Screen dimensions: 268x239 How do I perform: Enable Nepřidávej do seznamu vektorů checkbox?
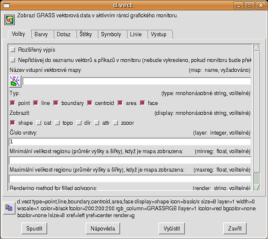12,60
